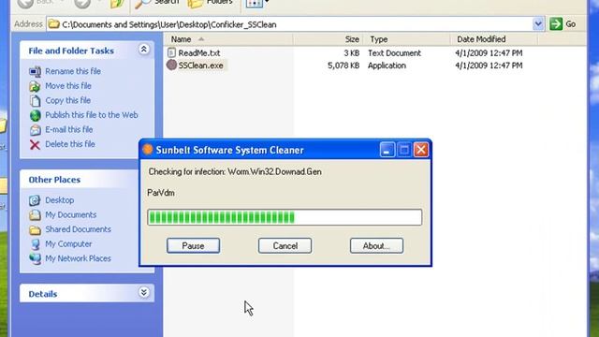The image size is (599, 337).
Task: Open the About... dialog
Action: pos(376,245)
